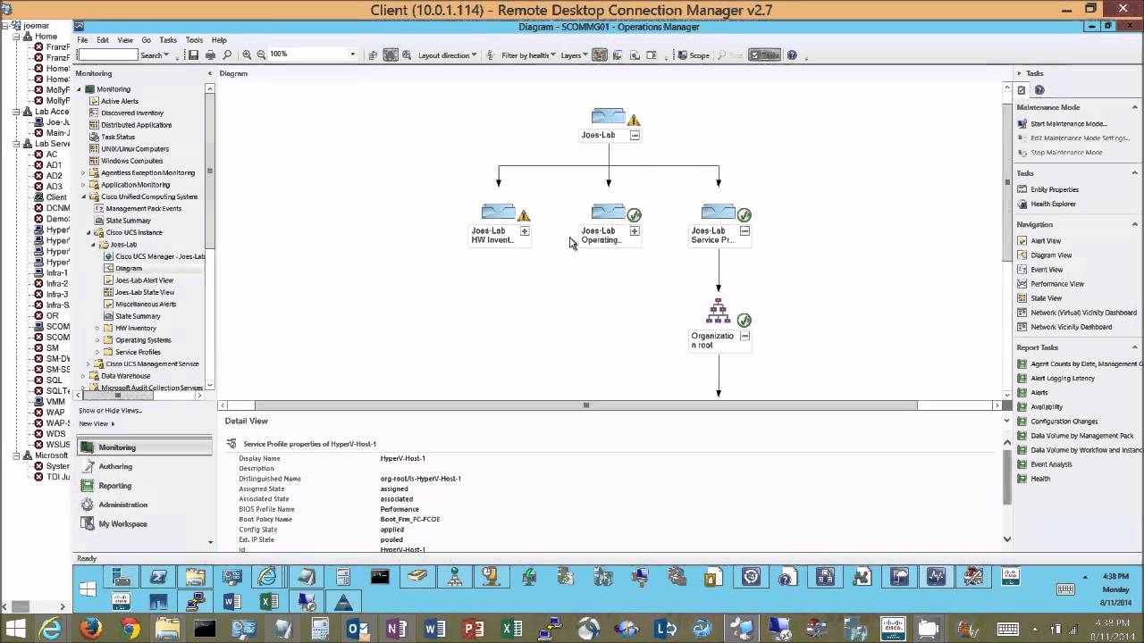The image size is (1144, 643).
Task: Click Start Maintenance Mode task
Action: [1068, 124]
